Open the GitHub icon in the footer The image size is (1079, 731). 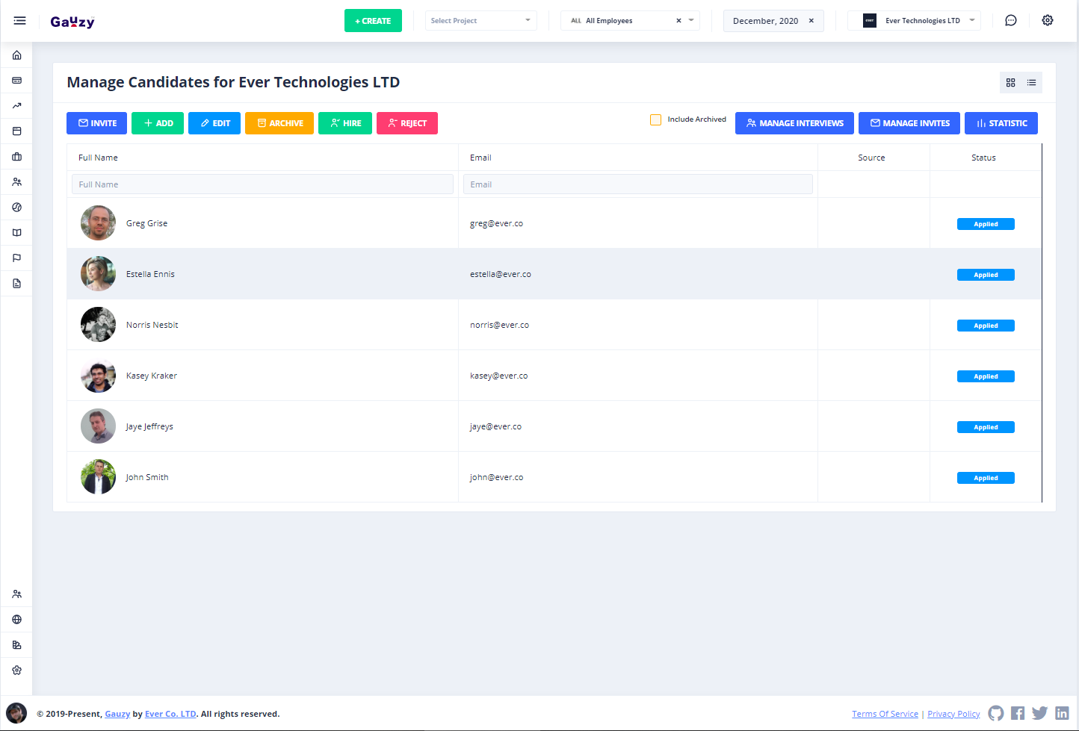(995, 713)
